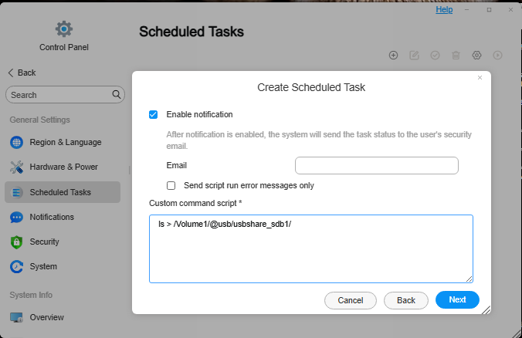Click the edit task pencil icon
The image size is (522, 338).
pyautogui.click(x=414, y=56)
